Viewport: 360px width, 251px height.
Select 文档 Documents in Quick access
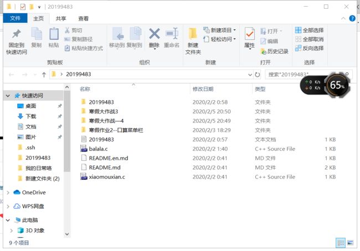pos(31,127)
